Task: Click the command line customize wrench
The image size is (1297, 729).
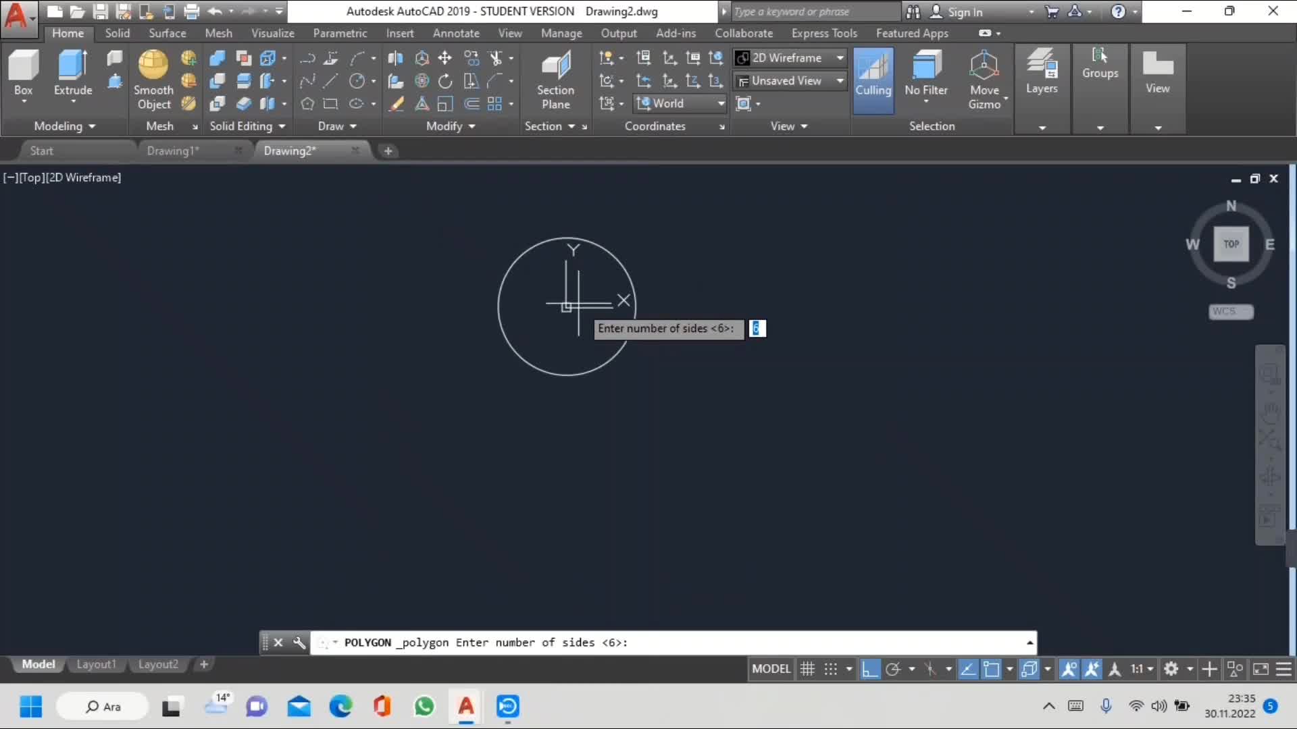Action: 299,643
